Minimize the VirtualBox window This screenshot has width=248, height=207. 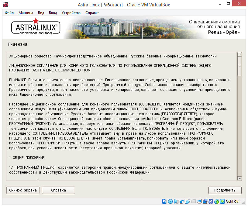coord(220,4)
